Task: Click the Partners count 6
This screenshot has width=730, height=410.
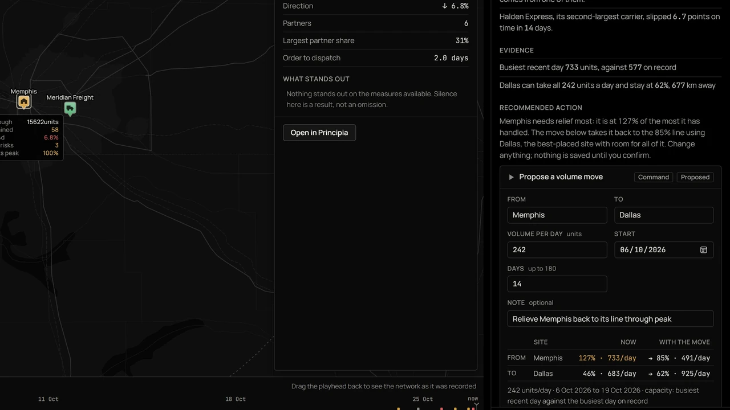Action: (x=466, y=23)
